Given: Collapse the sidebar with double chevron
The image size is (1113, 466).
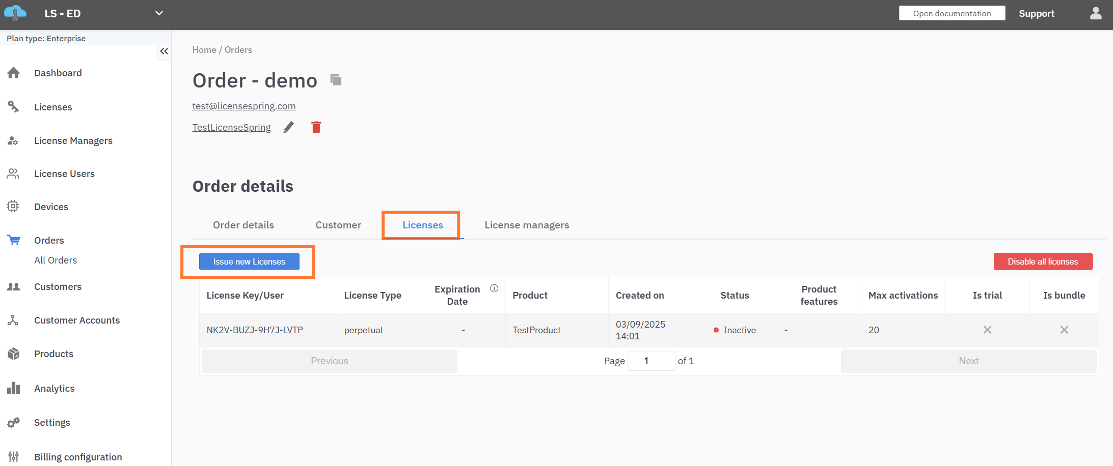Looking at the screenshot, I should click(x=164, y=51).
